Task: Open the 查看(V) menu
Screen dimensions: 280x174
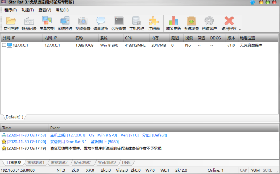Action: point(44,10)
